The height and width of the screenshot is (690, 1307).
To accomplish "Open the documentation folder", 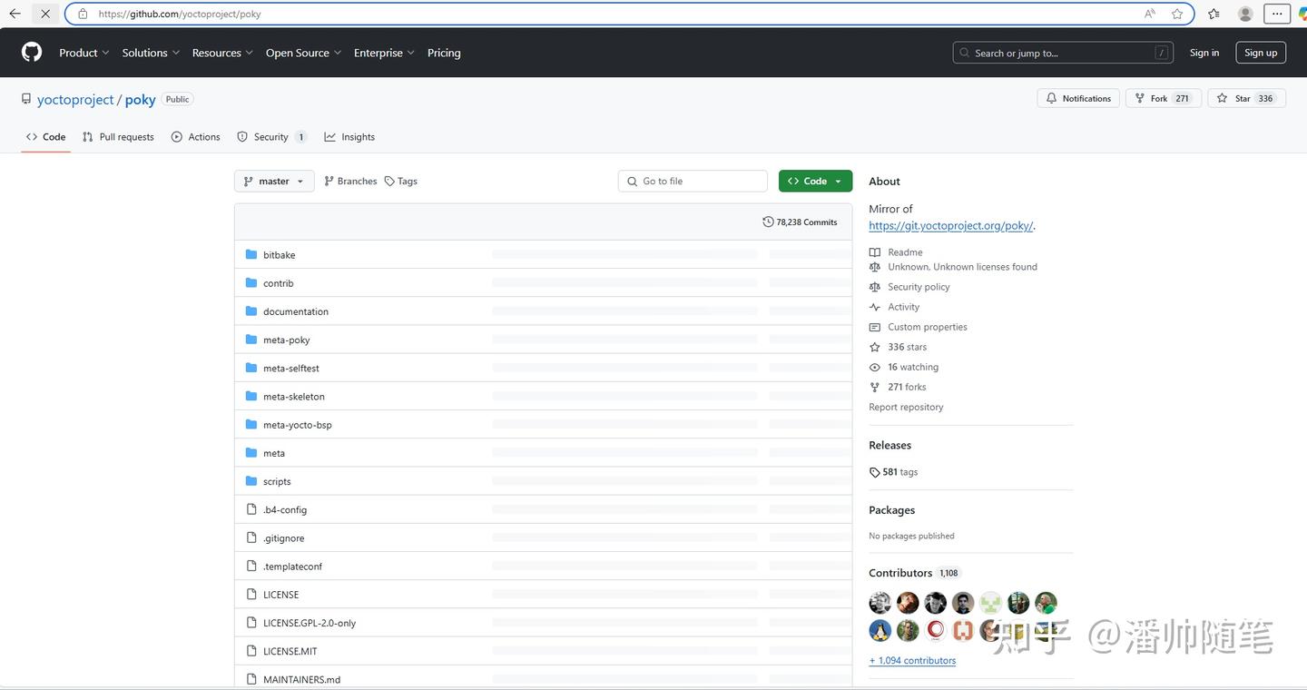I will [x=296, y=311].
